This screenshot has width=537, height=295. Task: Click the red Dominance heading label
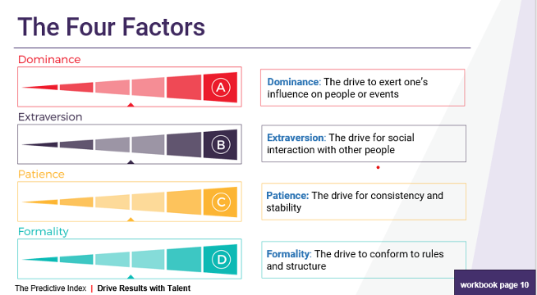pos(49,60)
